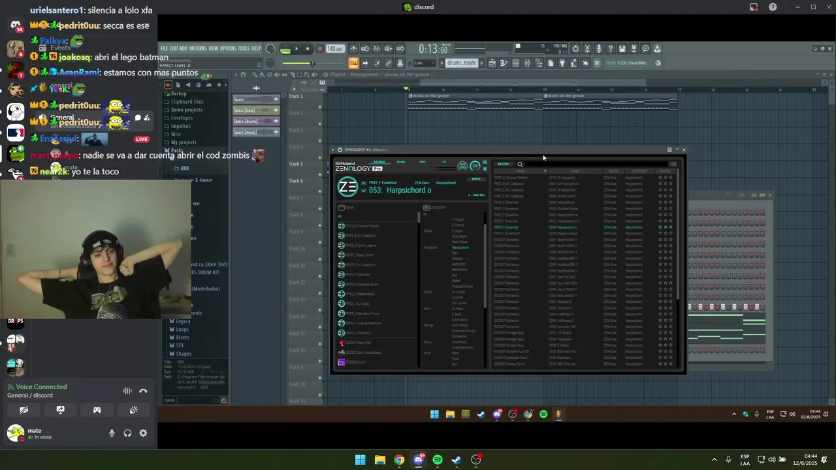Click the highlighted orange playlist icon
Screen dimensions: 836x470
click(x=353, y=63)
